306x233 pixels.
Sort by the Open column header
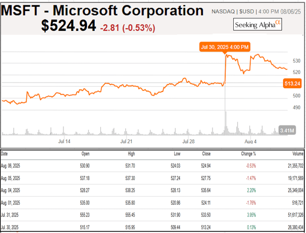click(x=85, y=154)
